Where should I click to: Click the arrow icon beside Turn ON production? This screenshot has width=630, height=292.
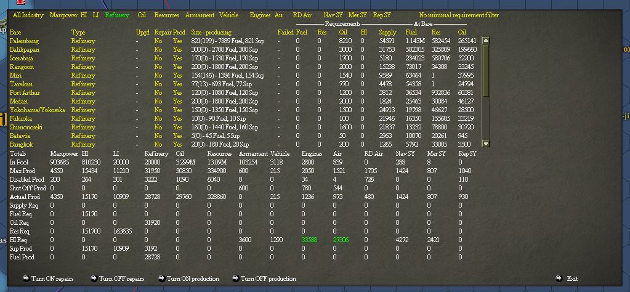(162, 278)
